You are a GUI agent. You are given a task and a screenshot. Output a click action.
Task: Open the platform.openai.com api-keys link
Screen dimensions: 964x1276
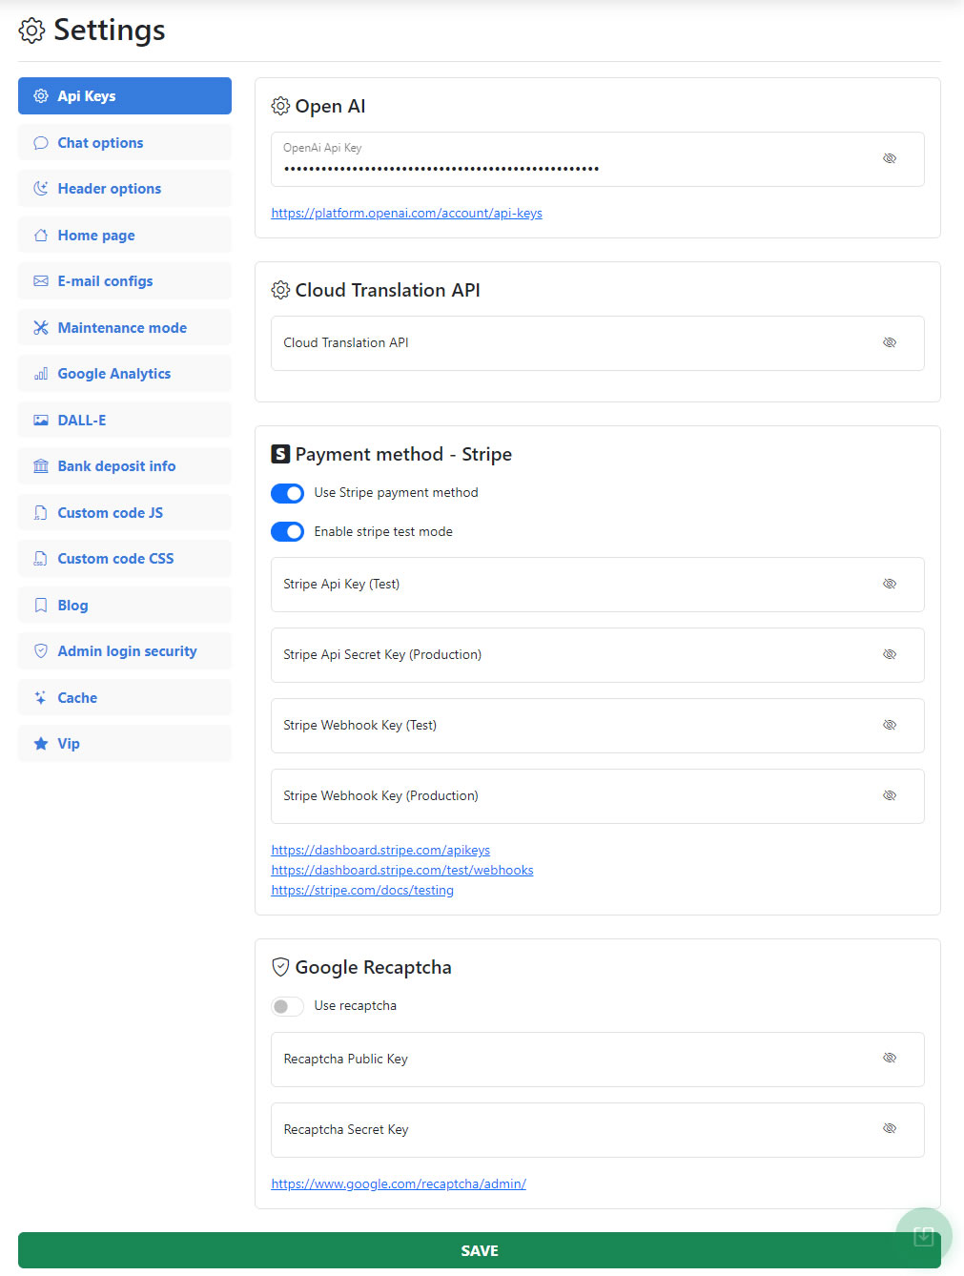(x=406, y=214)
